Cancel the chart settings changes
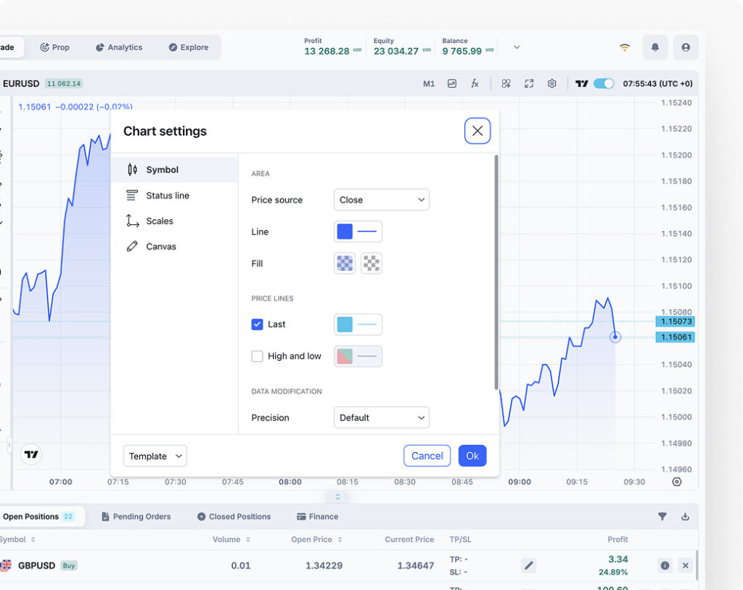Image resolution: width=743 pixels, height=590 pixels. click(427, 456)
